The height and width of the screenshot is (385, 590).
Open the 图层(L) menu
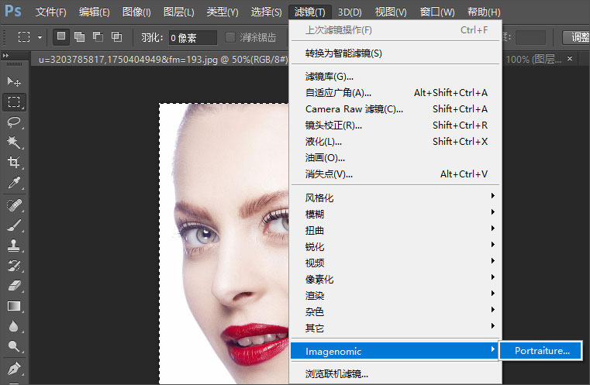tap(179, 12)
